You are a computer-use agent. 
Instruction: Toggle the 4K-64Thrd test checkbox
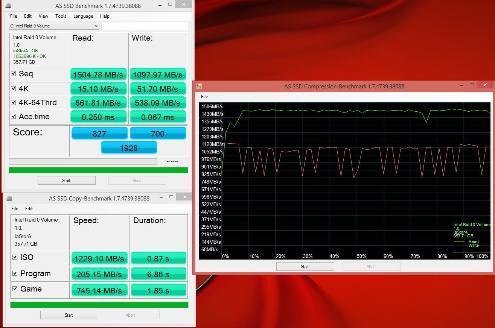pos(14,102)
